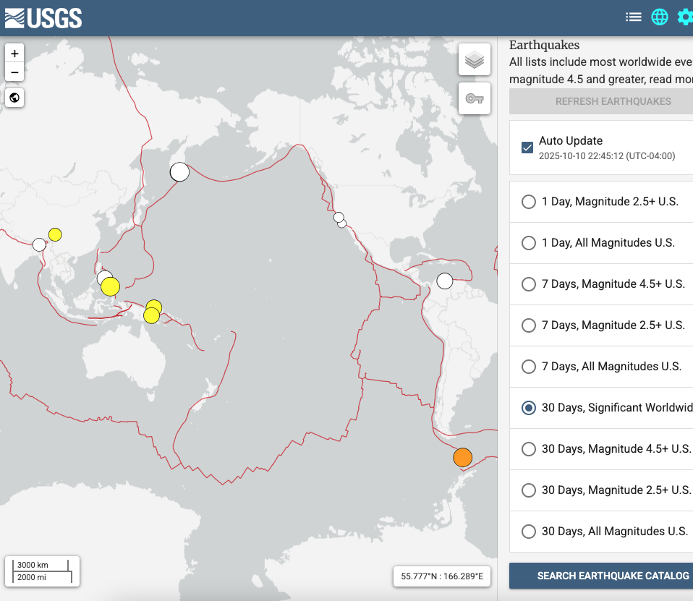Select the globe map icon in header

[659, 17]
